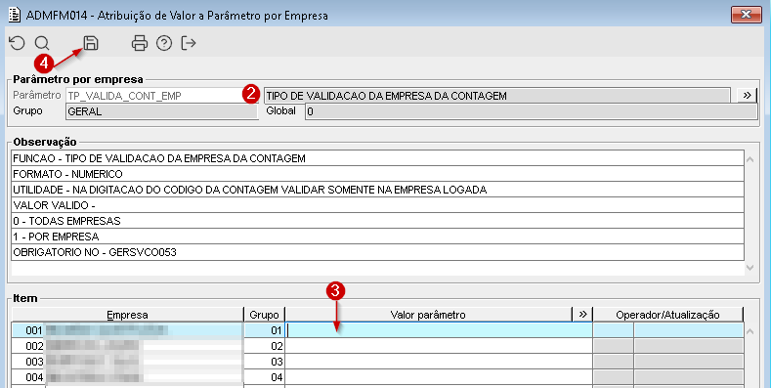Select OBRIGATORIO NO - GERSVCO053 line

click(x=377, y=253)
